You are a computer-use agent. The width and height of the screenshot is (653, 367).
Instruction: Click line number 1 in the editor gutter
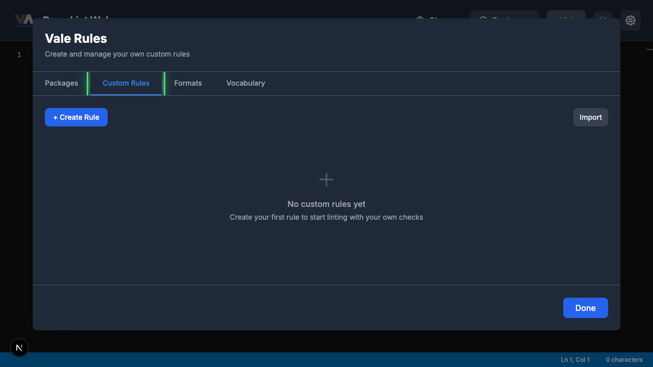point(19,54)
